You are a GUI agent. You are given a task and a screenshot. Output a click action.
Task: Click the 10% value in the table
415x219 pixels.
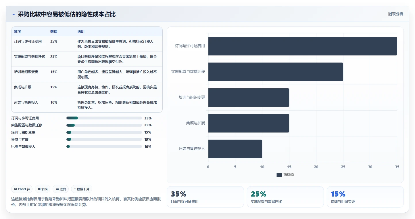point(54,102)
